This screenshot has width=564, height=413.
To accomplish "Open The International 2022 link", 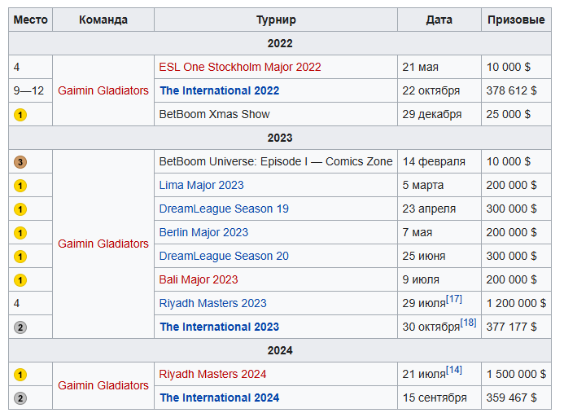I will pyautogui.click(x=219, y=90).
